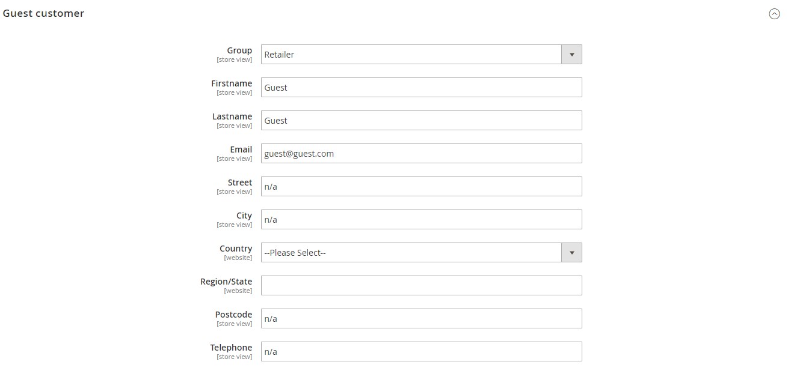This screenshot has width=788, height=371.
Task: Click the Email field label
Action: [x=241, y=149]
